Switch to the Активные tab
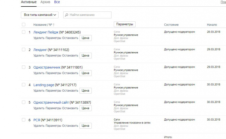The width and height of the screenshot is (226, 139). 29,2
